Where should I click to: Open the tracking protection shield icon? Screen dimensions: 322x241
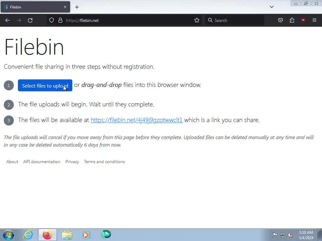[52, 20]
